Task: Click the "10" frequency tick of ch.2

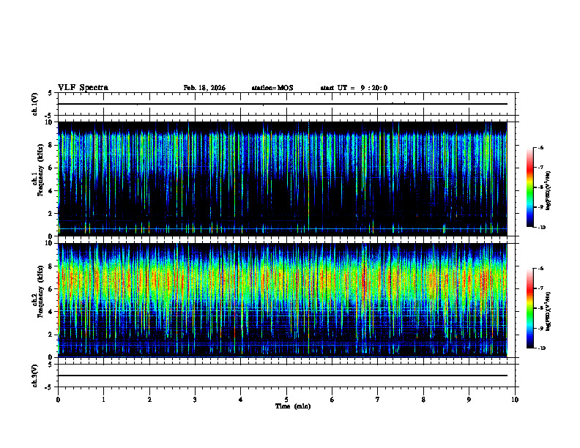Action: [x=49, y=243]
